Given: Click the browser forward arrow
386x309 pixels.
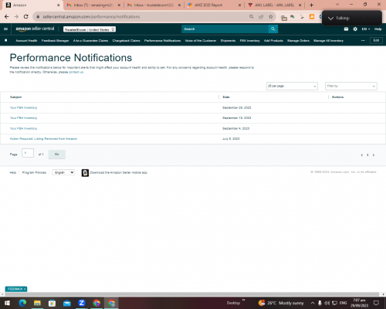Looking at the screenshot, I should tap(16, 17).
